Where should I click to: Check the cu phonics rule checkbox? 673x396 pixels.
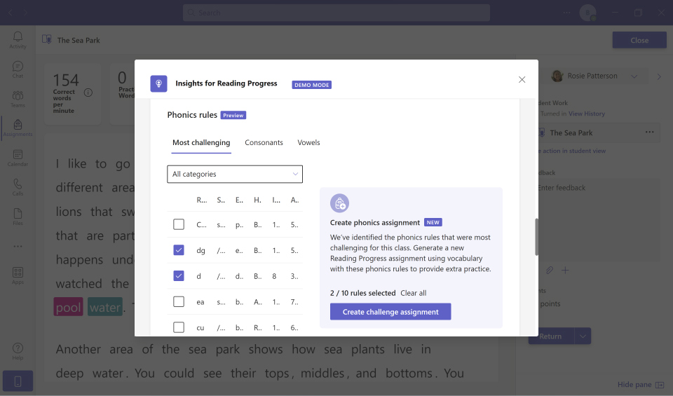179,327
